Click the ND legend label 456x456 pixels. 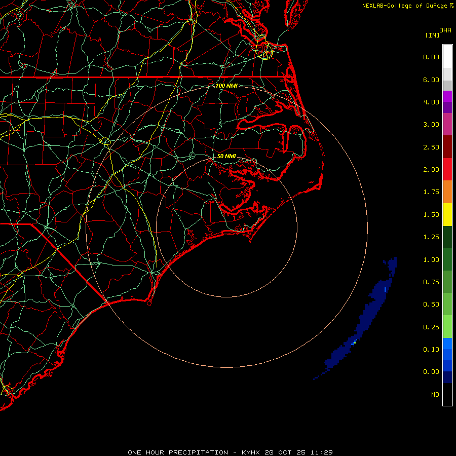435,395
